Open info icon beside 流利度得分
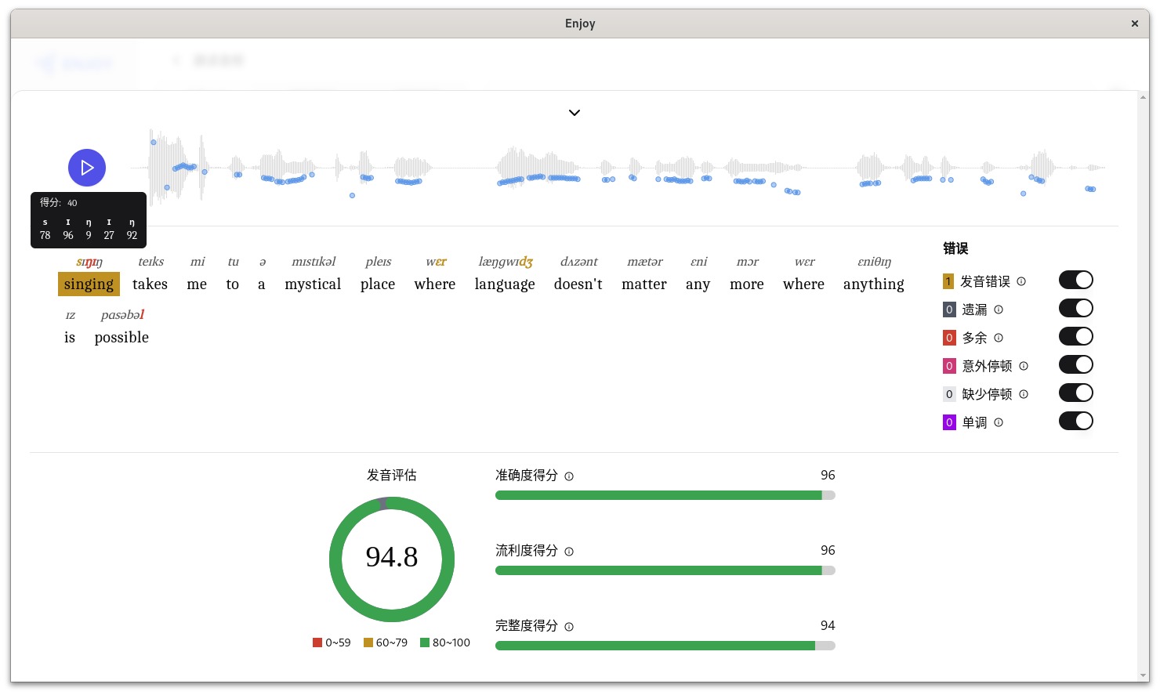The width and height of the screenshot is (1160, 695). click(569, 552)
